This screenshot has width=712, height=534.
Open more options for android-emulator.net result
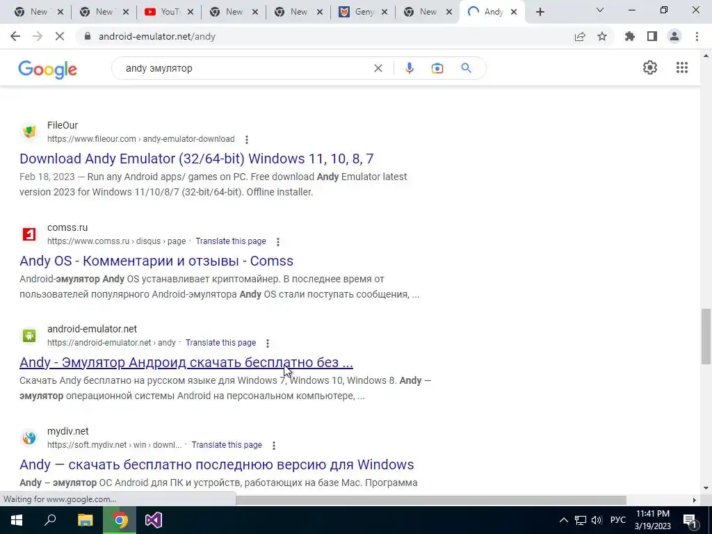click(x=268, y=343)
